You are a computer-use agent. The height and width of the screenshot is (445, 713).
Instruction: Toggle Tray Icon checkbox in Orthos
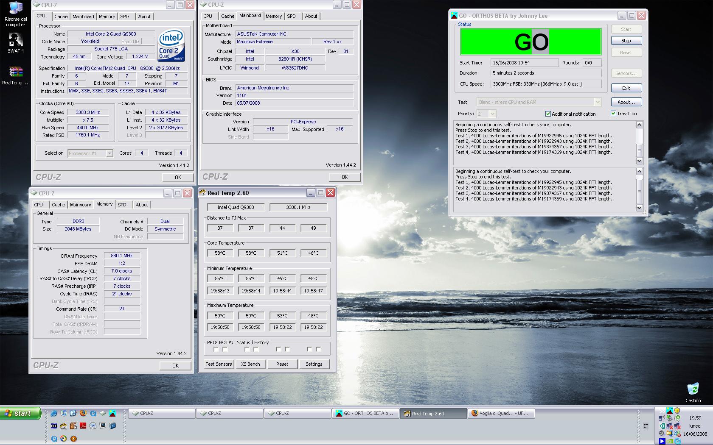(x=613, y=113)
